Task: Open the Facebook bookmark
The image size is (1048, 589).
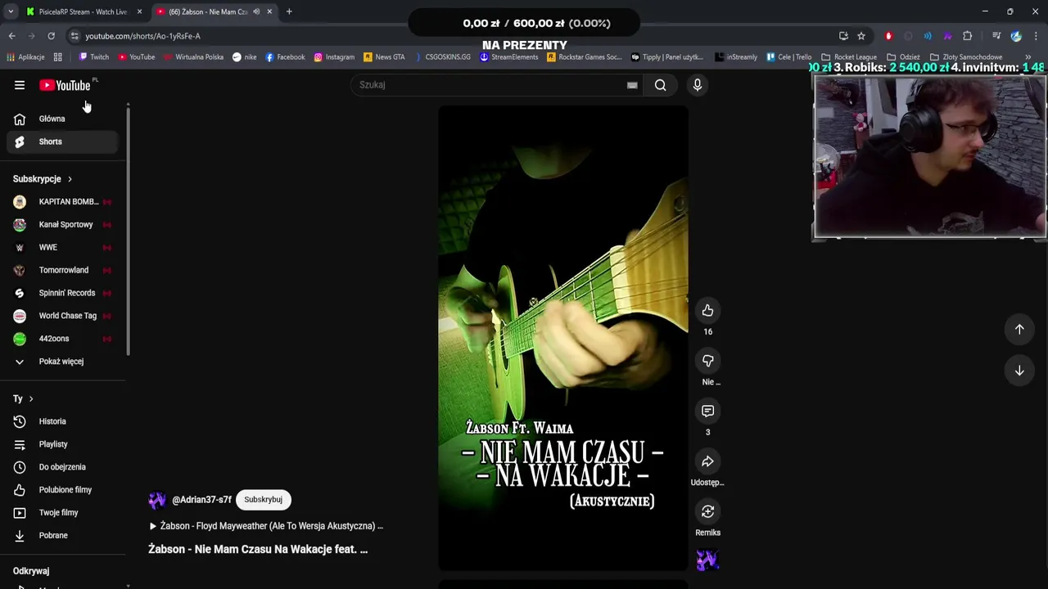Action: (x=285, y=57)
